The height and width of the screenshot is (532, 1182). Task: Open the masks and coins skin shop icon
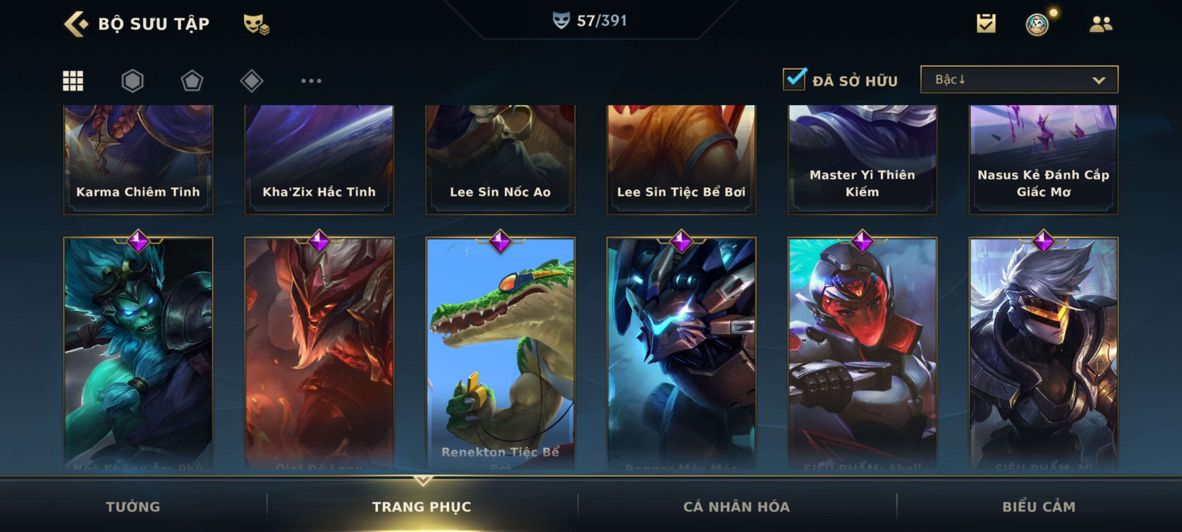[256, 24]
